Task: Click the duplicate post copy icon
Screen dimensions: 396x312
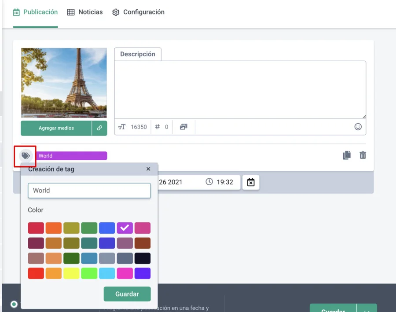Action: (347, 155)
